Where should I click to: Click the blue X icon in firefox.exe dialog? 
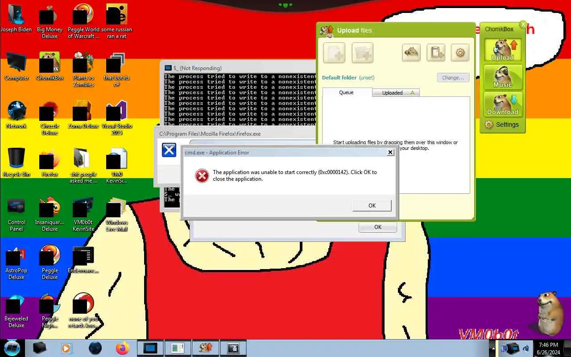[x=169, y=150]
